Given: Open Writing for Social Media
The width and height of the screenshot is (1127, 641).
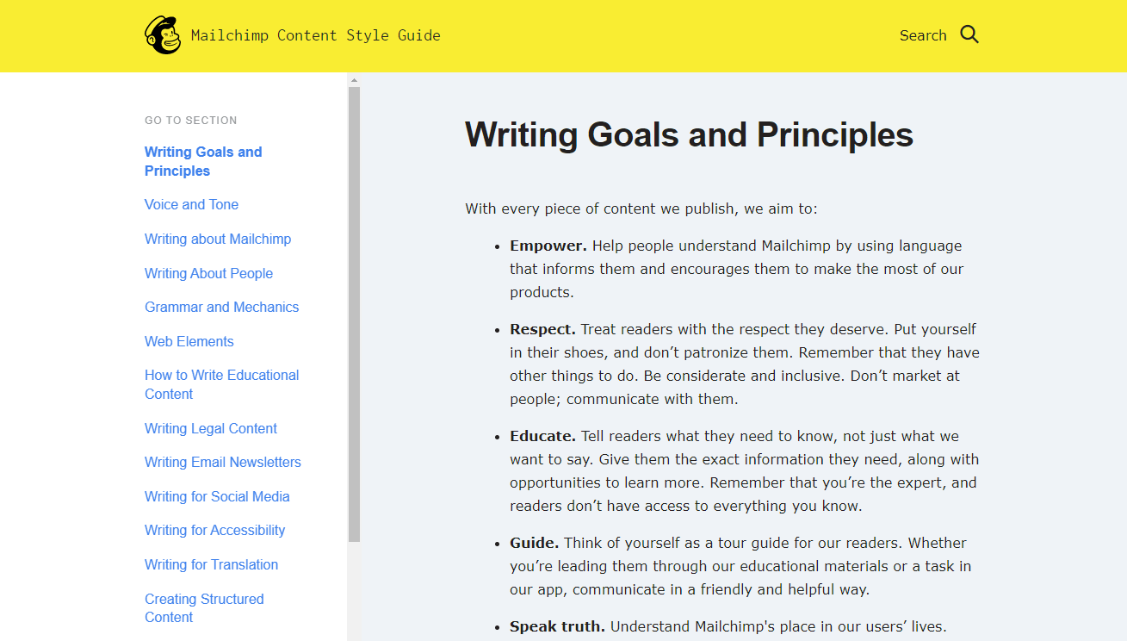Looking at the screenshot, I should 217,496.
